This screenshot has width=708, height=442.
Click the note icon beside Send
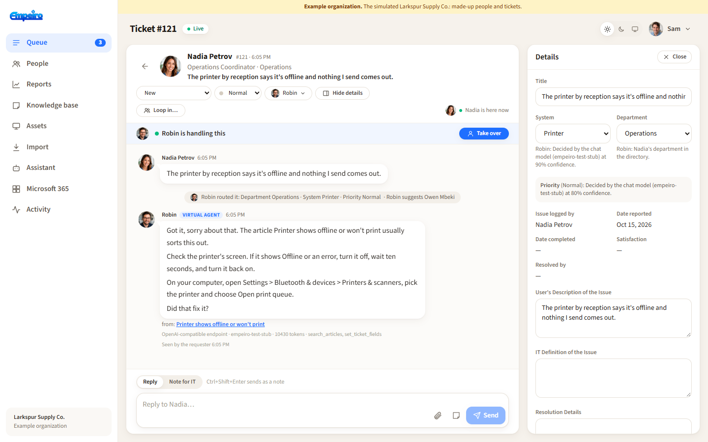[456, 415]
